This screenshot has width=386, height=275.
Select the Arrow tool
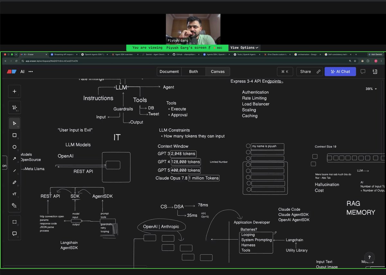pyautogui.click(x=14, y=159)
